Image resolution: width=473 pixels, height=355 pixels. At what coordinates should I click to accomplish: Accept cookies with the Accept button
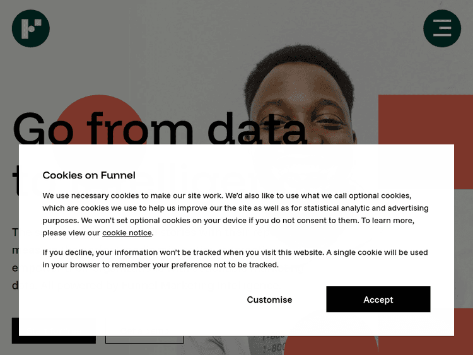coord(378,300)
